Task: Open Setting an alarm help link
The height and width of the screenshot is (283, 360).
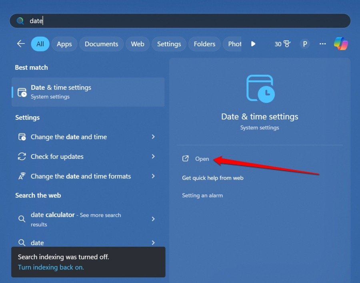Action: point(202,196)
